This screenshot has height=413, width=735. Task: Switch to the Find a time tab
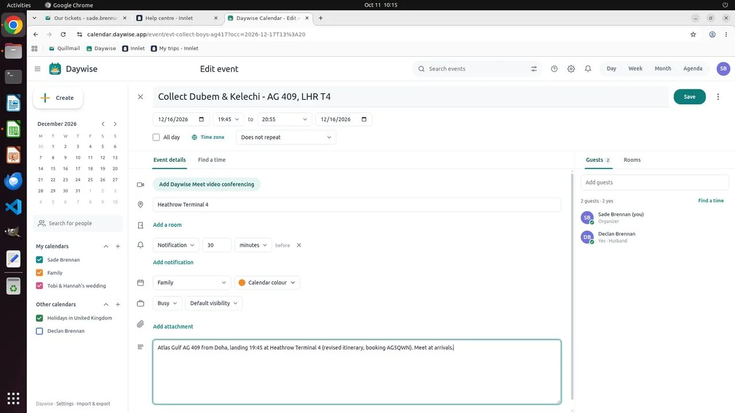tap(212, 160)
